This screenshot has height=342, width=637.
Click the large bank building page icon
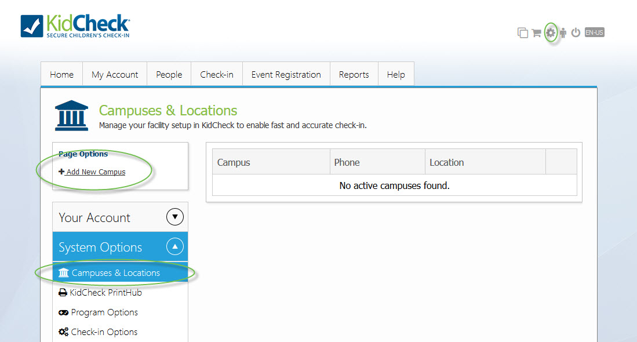tap(71, 116)
